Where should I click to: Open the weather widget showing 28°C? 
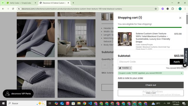coord(156,103)
